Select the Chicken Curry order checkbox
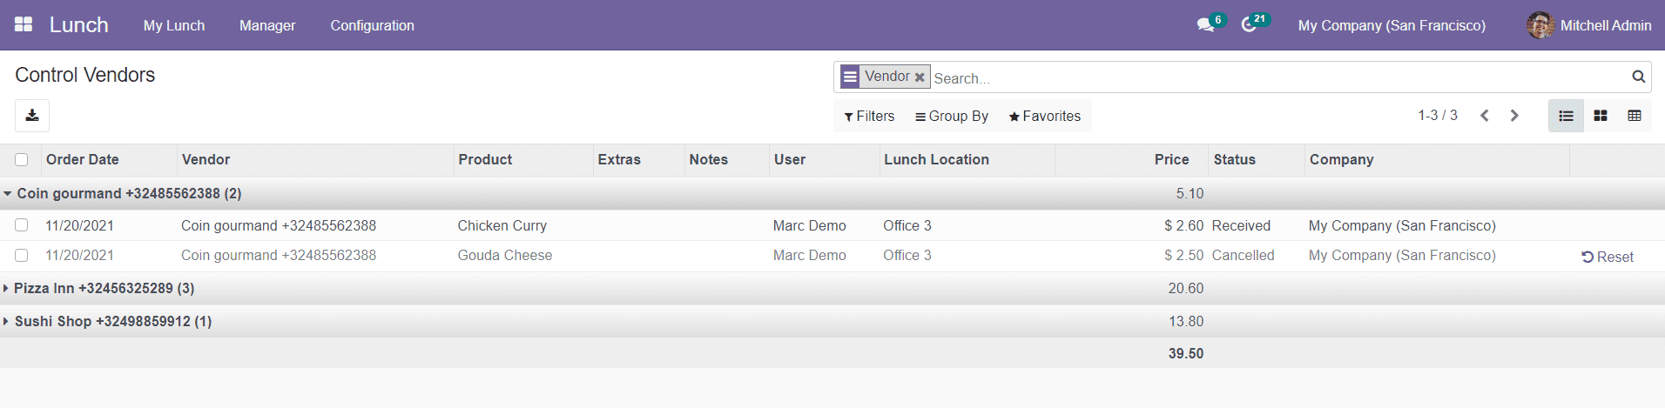This screenshot has width=1665, height=408. pyautogui.click(x=22, y=225)
